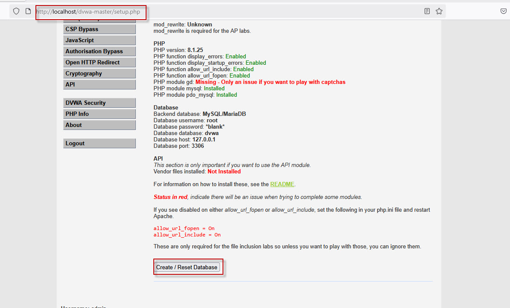Click 'Not Installed' vendor files status

pyautogui.click(x=224, y=172)
